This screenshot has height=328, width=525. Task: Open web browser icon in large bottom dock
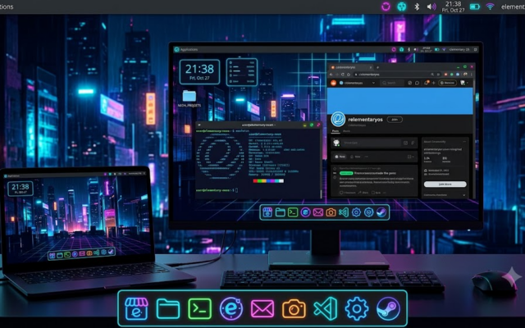(x=231, y=308)
